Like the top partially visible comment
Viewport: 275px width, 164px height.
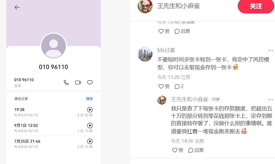(x=164, y=31)
